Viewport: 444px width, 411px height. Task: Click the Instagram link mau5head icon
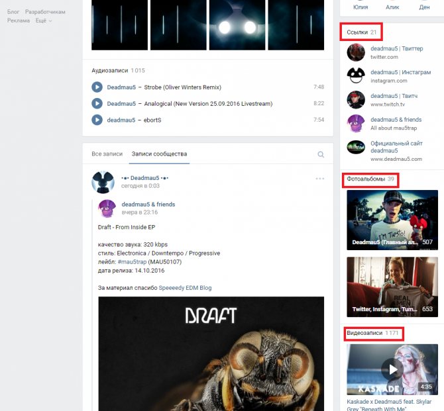click(x=356, y=76)
